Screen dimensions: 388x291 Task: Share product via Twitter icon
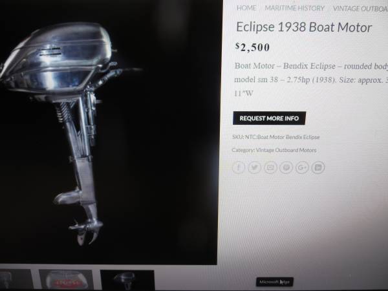coord(254,167)
